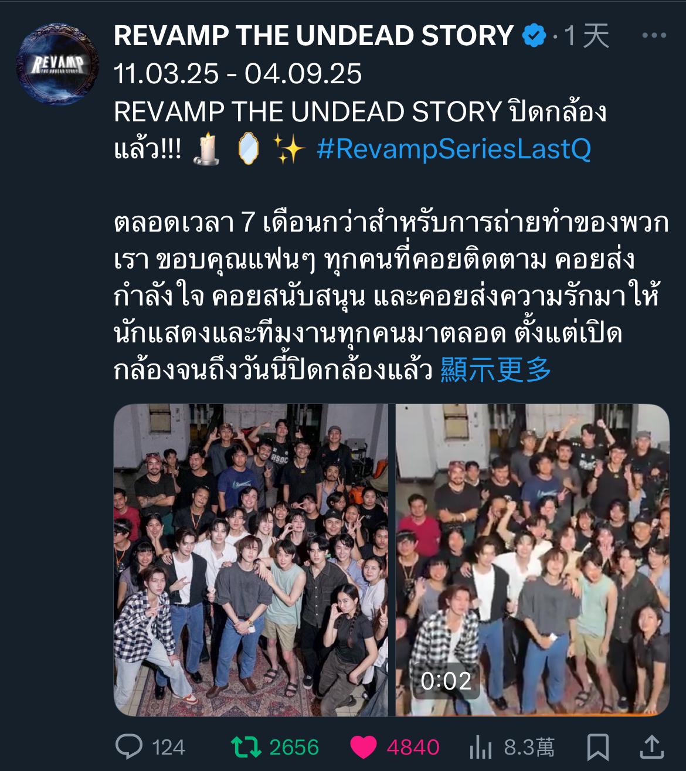Screen dimensions: 686x771
Task: Click the blue verified badge
Action: (x=534, y=36)
